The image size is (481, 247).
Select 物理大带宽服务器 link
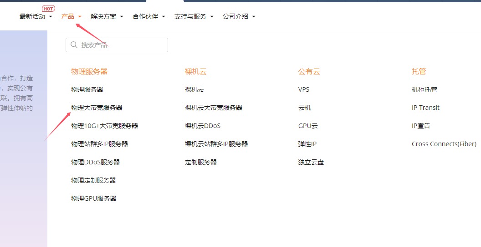(97, 108)
